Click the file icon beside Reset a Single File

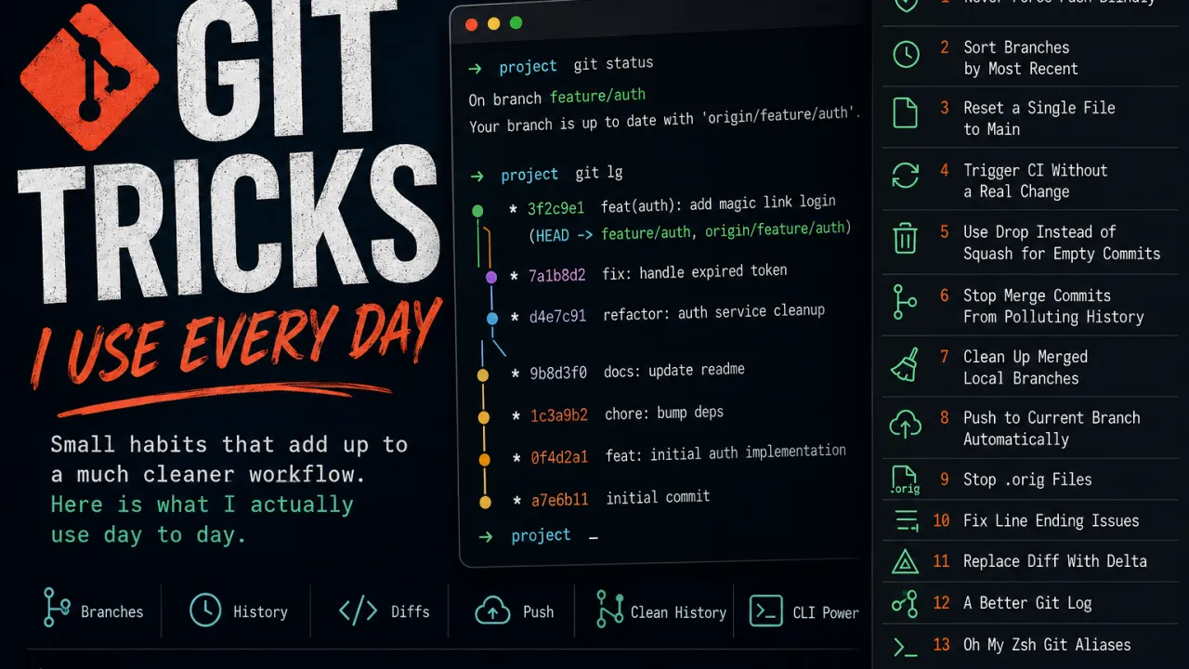905,113
